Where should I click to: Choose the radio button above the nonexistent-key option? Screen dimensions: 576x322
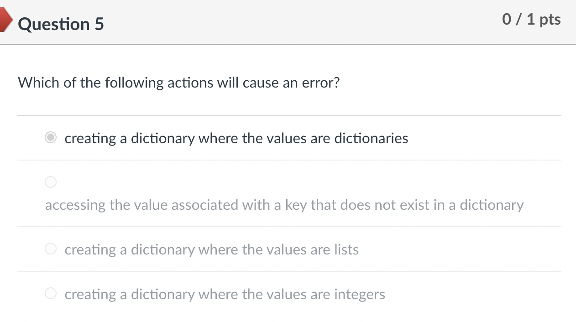(51, 182)
